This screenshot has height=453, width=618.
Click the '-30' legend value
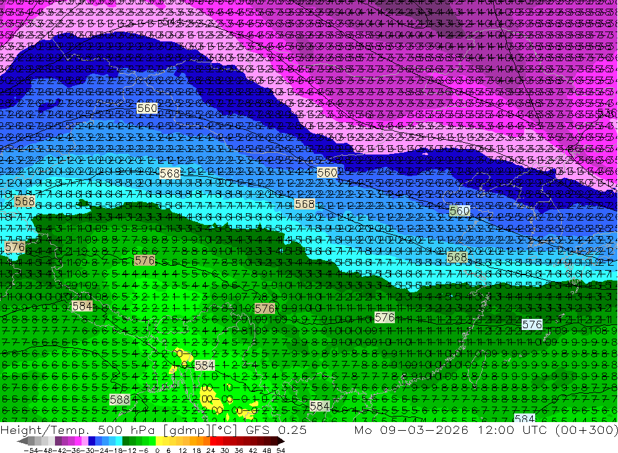(x=88, y=451)
